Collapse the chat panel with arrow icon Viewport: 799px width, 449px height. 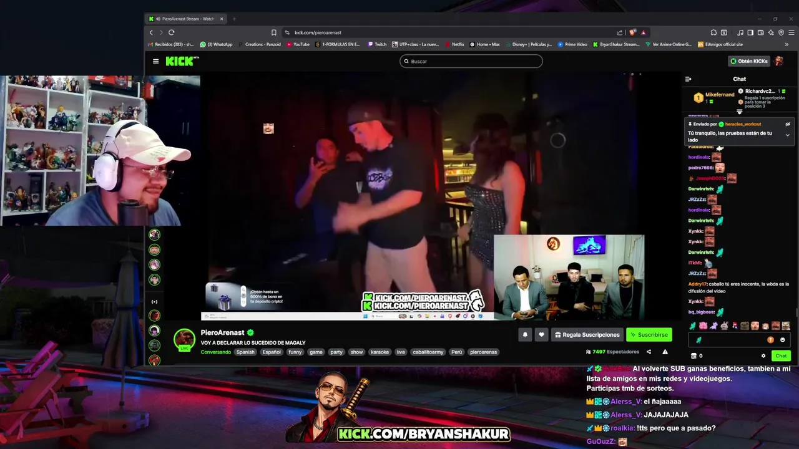(x=688, y=79)
